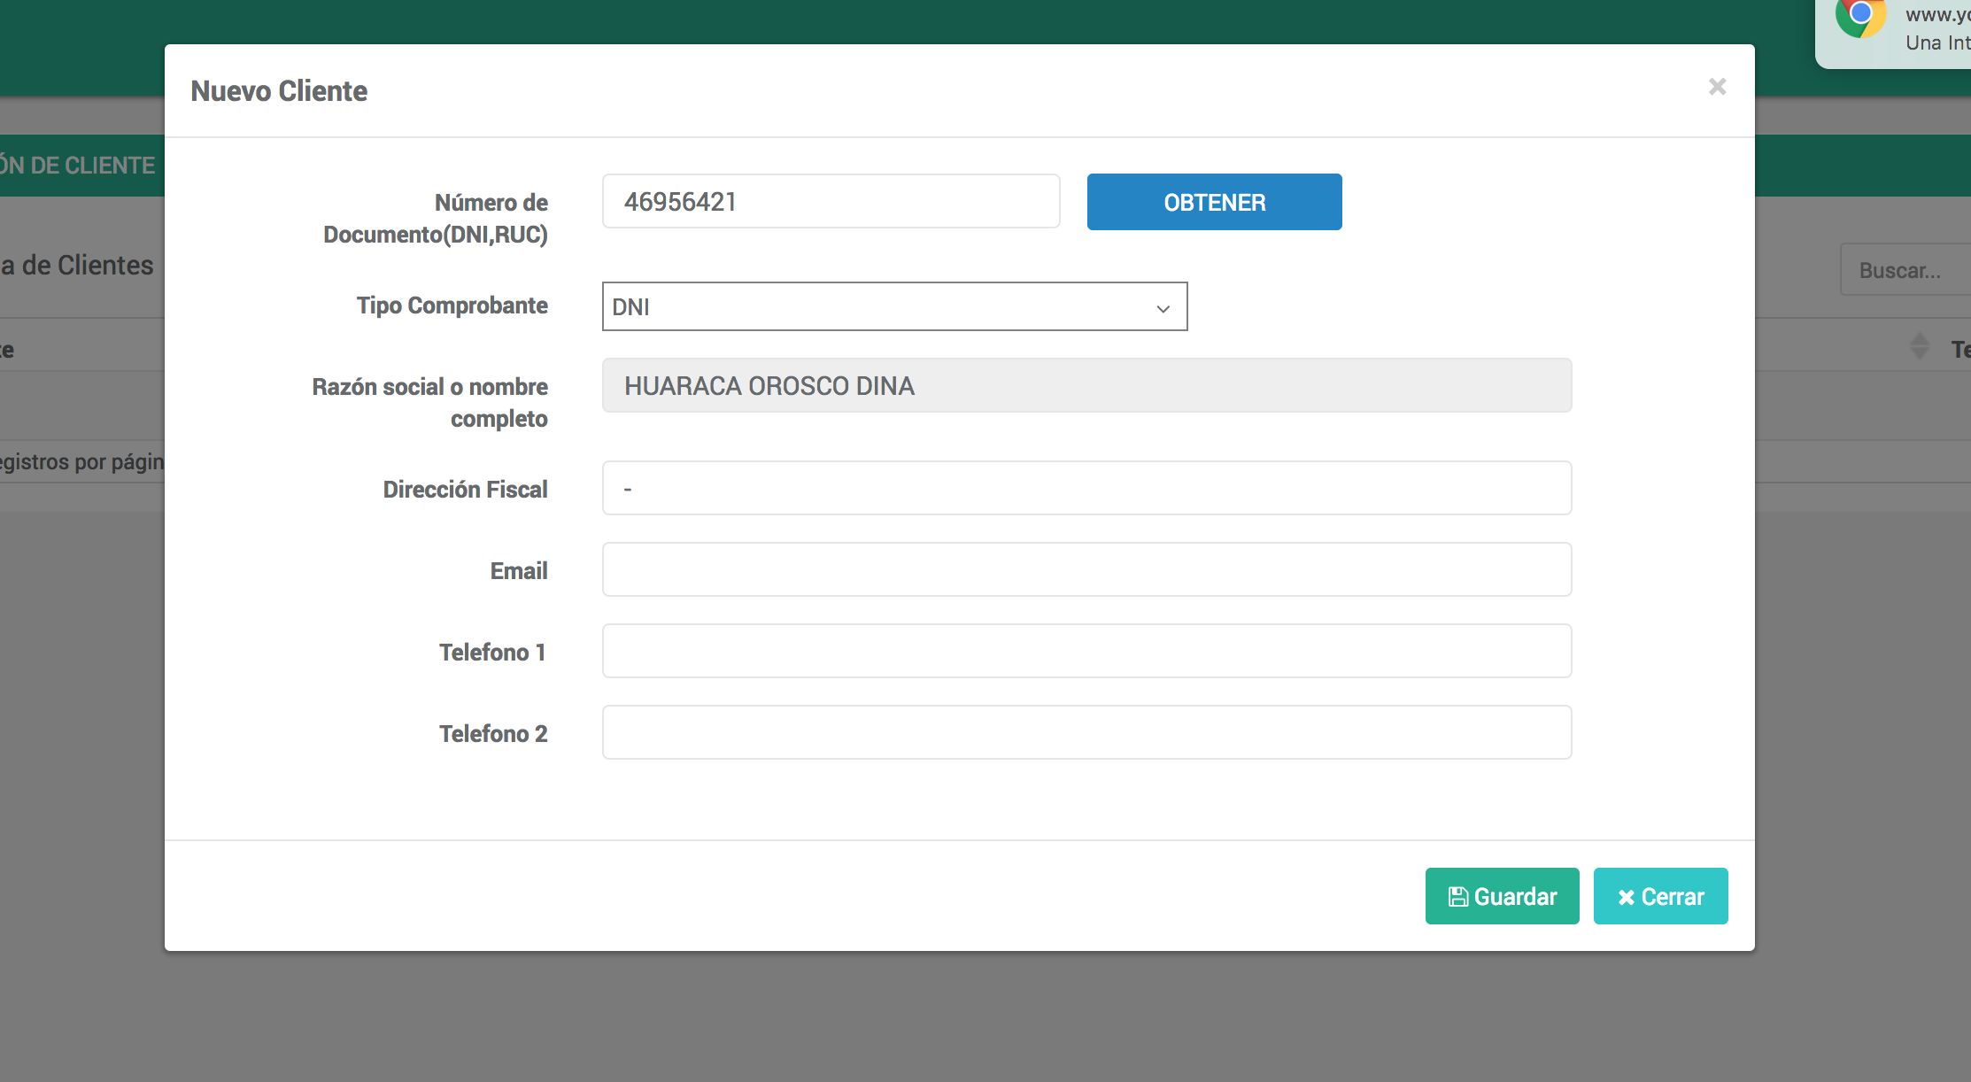Click the X icon on Cerrar
Screen dimensions: 1971x1082
pos(1626,898)
